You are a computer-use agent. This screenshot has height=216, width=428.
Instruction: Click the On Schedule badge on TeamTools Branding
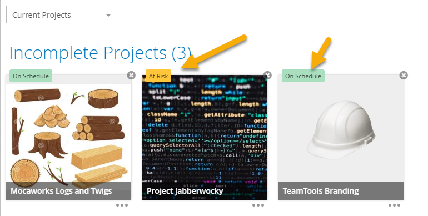[303, 76]
